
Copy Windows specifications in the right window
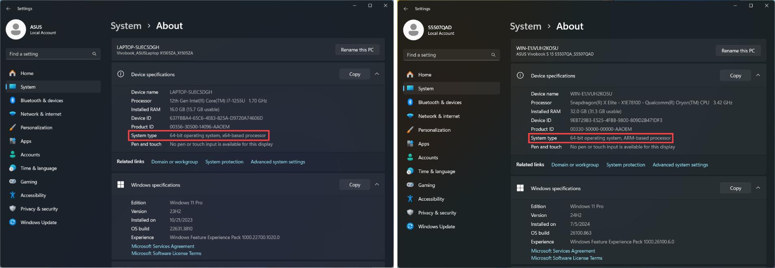pyautogui.click(x=735, y=188)
